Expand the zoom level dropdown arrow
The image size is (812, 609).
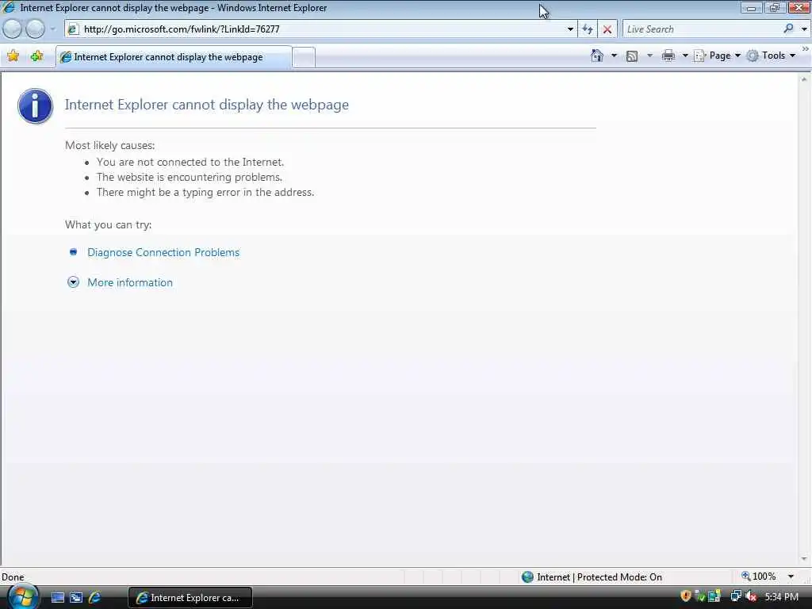tap(791, 576)
